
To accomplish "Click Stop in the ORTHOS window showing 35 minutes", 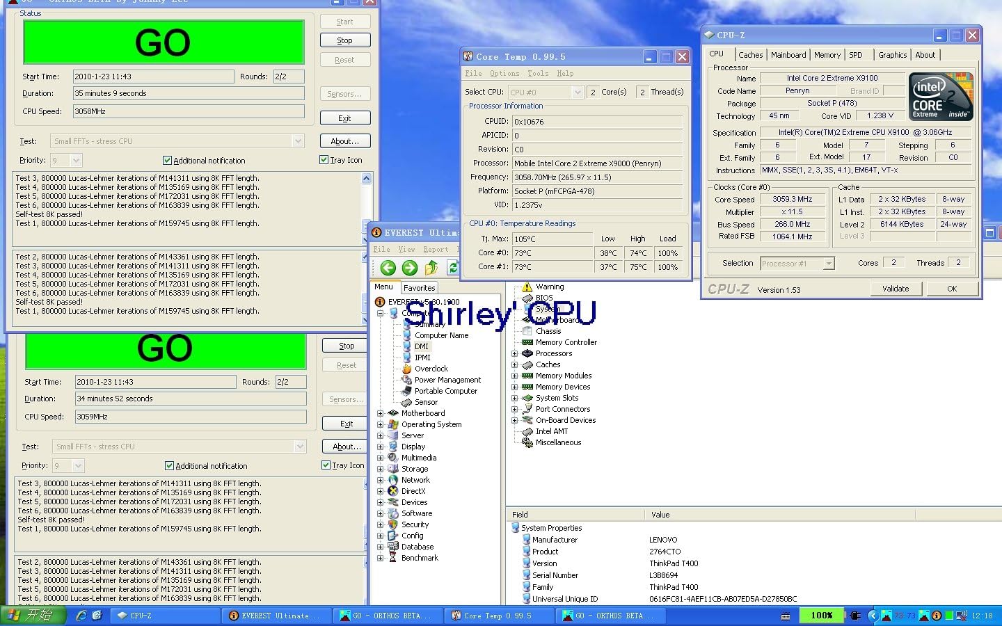I will tap(345, 40).
